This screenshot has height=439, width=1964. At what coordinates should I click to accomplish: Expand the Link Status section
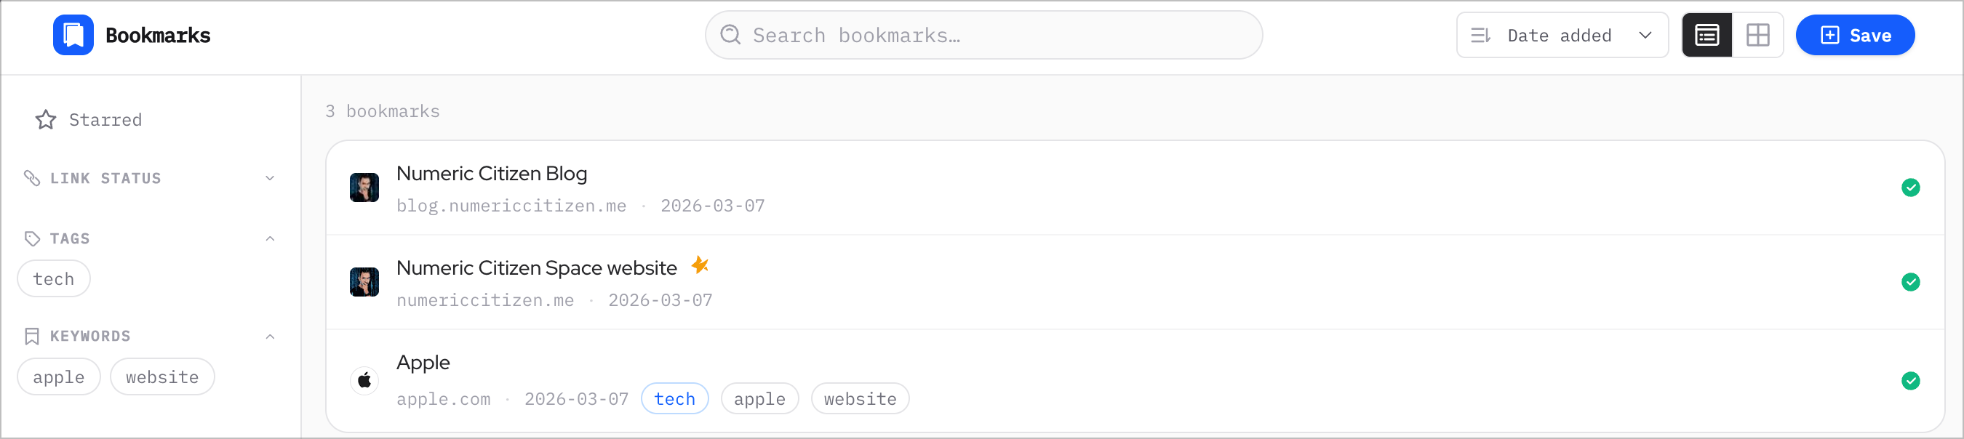[x=270, y=178]
